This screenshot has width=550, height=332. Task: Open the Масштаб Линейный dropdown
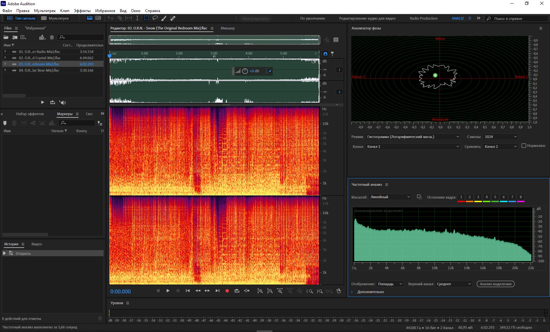[390, 197]
